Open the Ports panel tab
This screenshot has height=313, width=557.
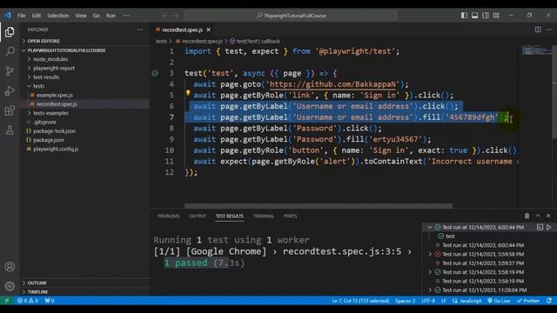(x=290, y=216)
